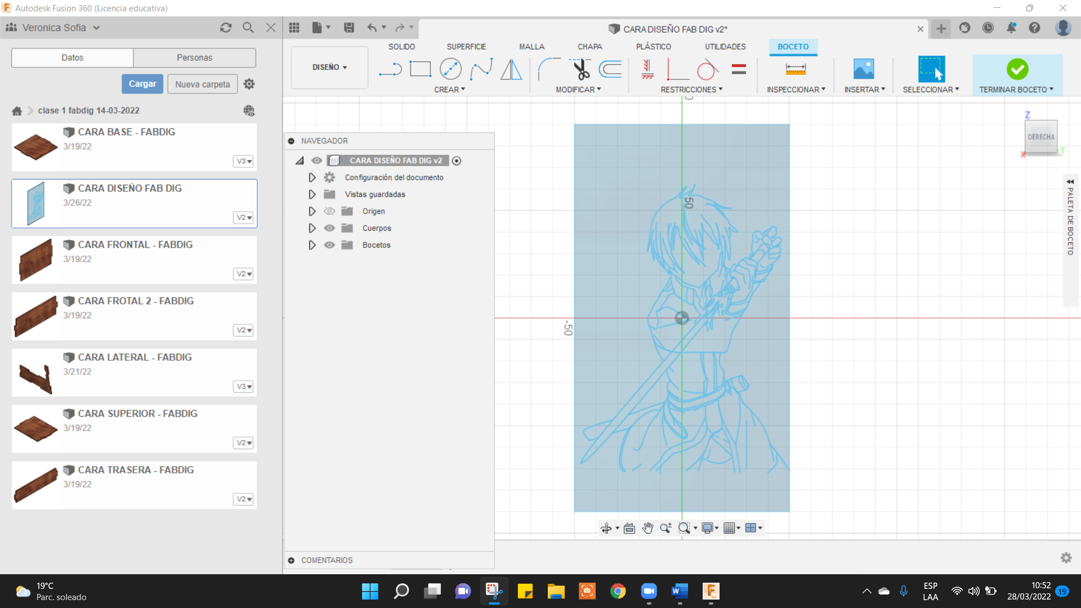Open the DISEÑO workspace dropdown
This screenshot has width=1081, height=608.
(x=329, y=67)
